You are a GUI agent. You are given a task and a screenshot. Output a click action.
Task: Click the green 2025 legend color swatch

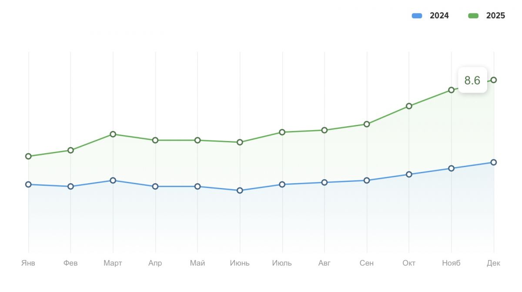pyautogui.click(x=473, y=16)
